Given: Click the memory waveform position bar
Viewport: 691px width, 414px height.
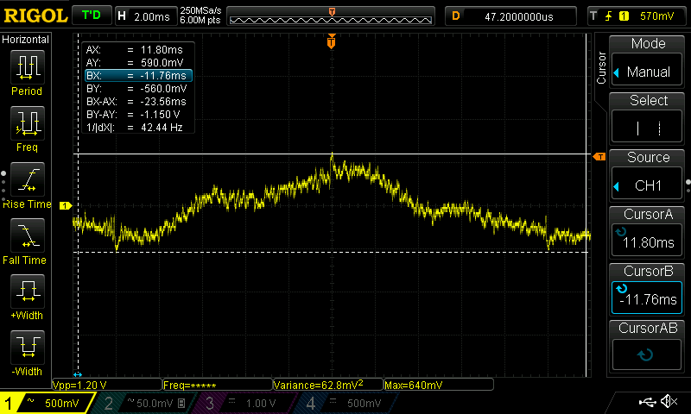Looking at the screenshot, I should 333,16.
